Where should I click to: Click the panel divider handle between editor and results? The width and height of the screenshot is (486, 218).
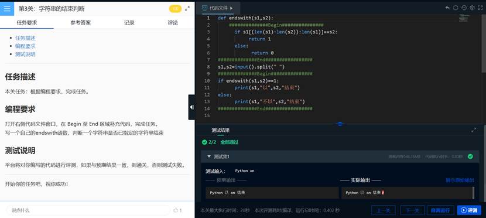pos(340,124)
